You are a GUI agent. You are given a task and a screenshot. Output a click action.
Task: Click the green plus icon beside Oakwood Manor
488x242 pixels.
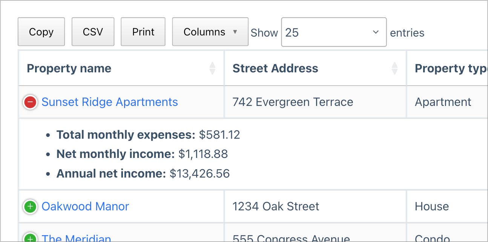point(30,207)
